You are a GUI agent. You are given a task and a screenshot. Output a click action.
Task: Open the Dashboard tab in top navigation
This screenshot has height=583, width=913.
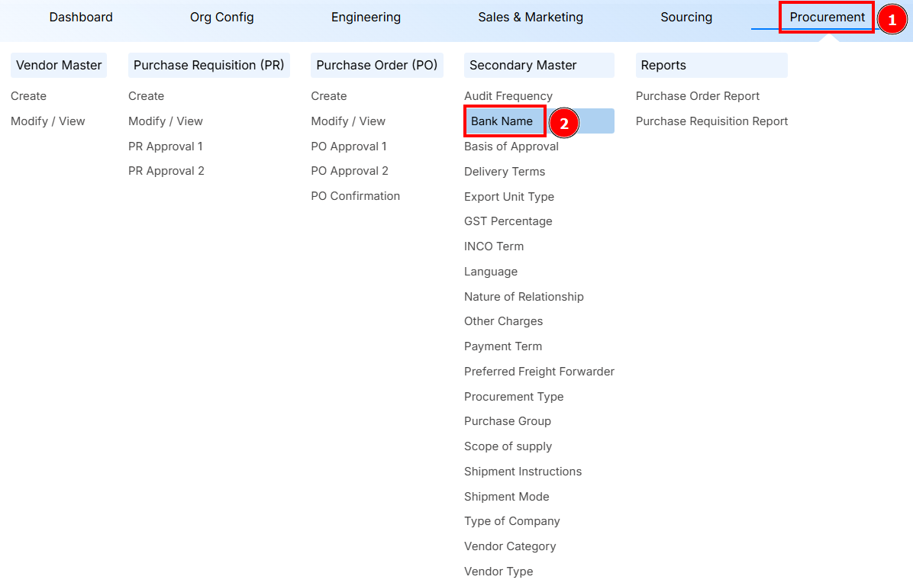tap(81, 17)
